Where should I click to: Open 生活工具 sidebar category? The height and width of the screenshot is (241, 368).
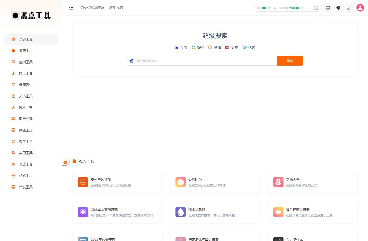[x=31, y=62]
